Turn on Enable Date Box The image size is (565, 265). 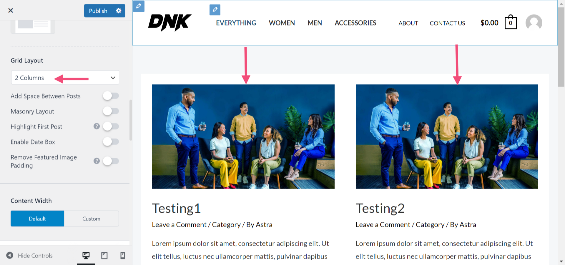click(111, 141)
